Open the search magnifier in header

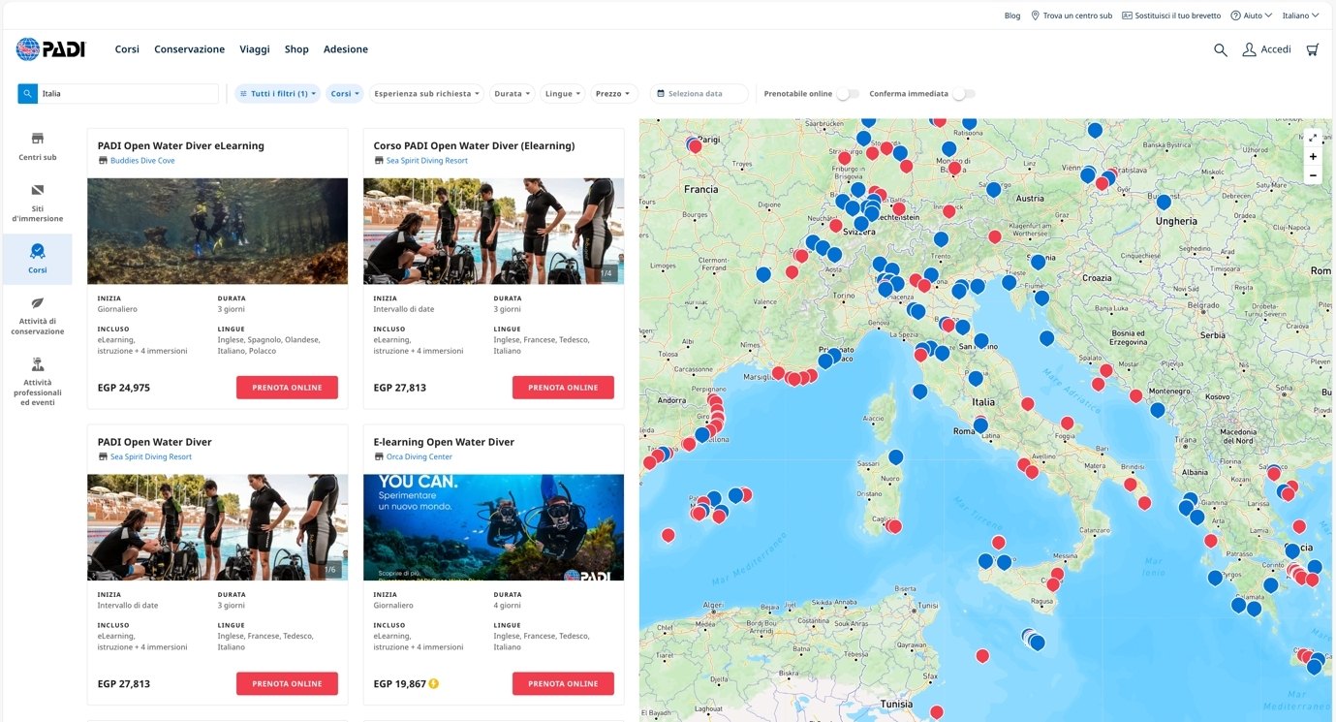1220,49
